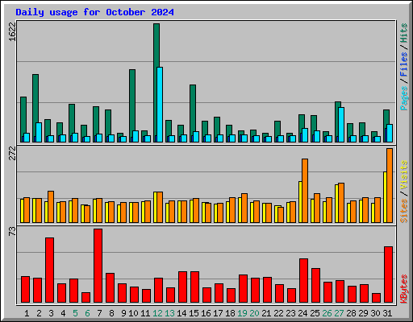Click the cyan pages bar for day 12
413x322 pixels.
pyautogui.click(x=160, y=105)
